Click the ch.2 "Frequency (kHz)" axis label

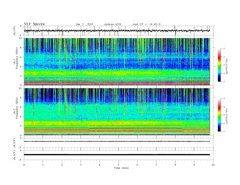(17, 108)
